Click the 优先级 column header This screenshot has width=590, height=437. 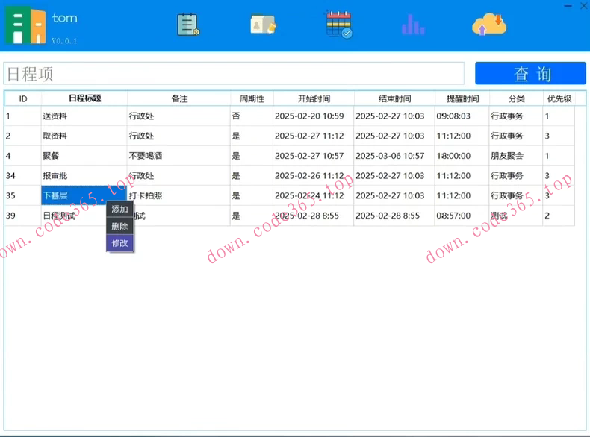pos(559,98)
